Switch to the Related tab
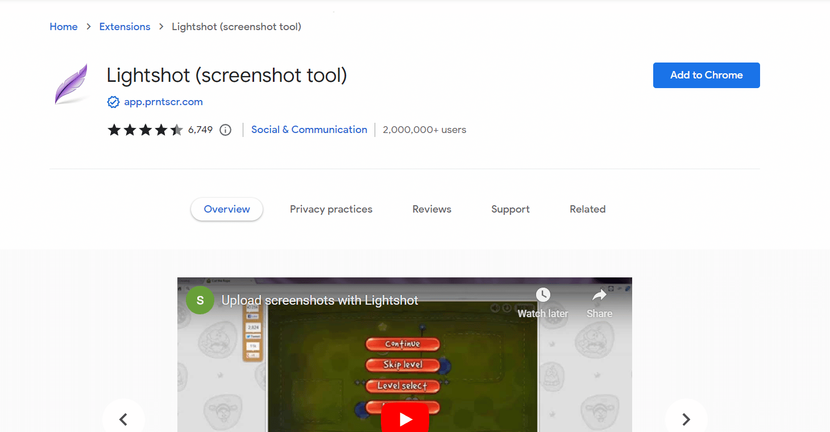 point(588,209)
